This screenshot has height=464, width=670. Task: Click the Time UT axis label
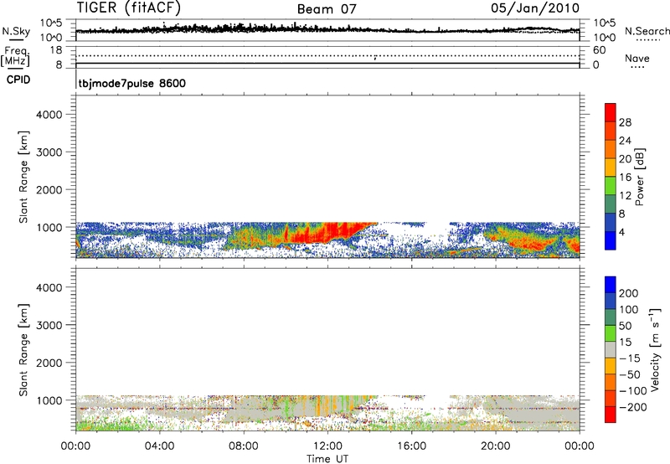pyautogui.click(x=327, y=459)
